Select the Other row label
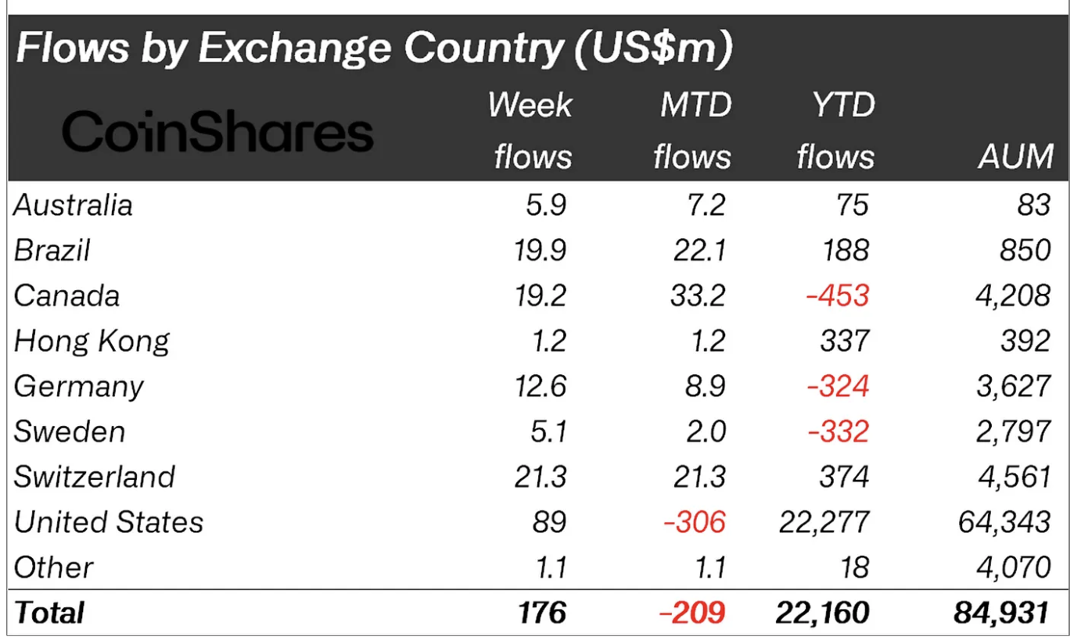 [54, 567]
